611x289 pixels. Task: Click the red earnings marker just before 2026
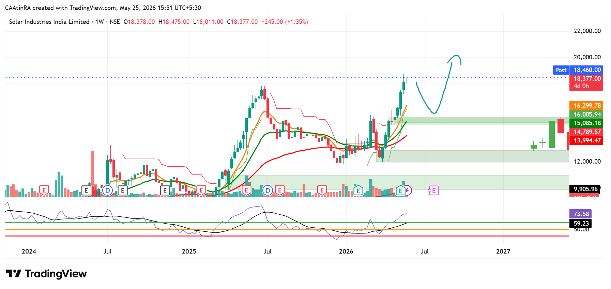point(322,190)
